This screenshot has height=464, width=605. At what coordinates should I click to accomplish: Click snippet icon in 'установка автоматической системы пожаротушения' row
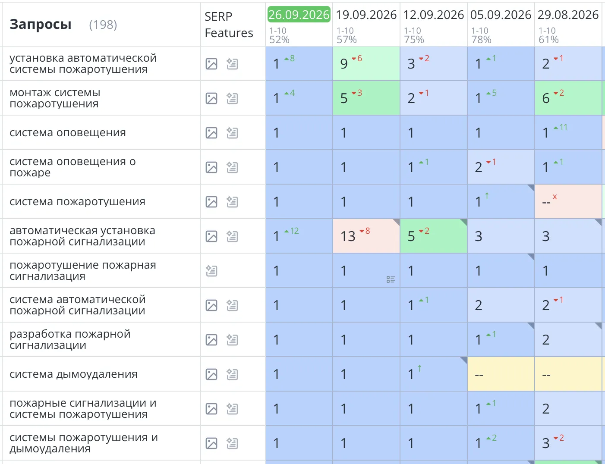click(x=232, y=64)
